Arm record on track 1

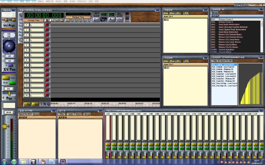pyautogui.click(x=47, y=25)
